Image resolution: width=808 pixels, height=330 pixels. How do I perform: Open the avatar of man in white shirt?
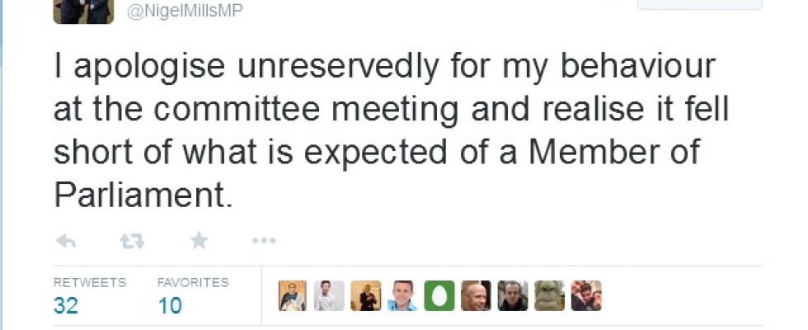coord(329,295)
